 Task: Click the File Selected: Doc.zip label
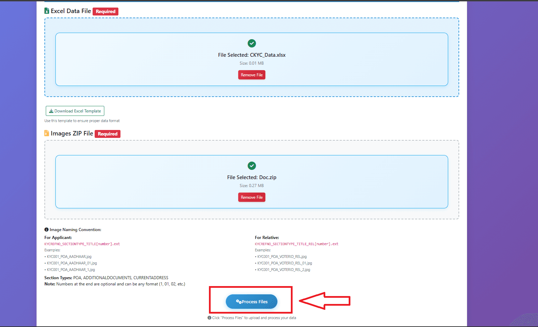click(x=252, y=177)
